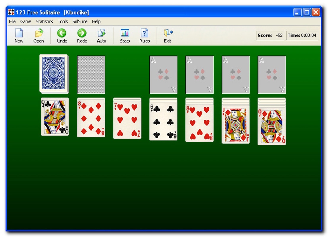
Task: Run the Auto play tool
Action: [x=102, y=36]
